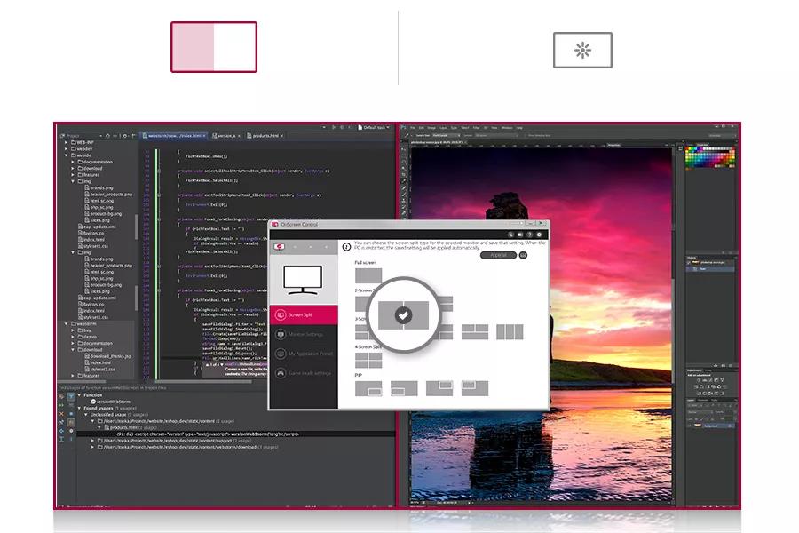Open the Filter menu in Photoshop
The width and height of the screenshot is (799, 533).
[476, 126]
